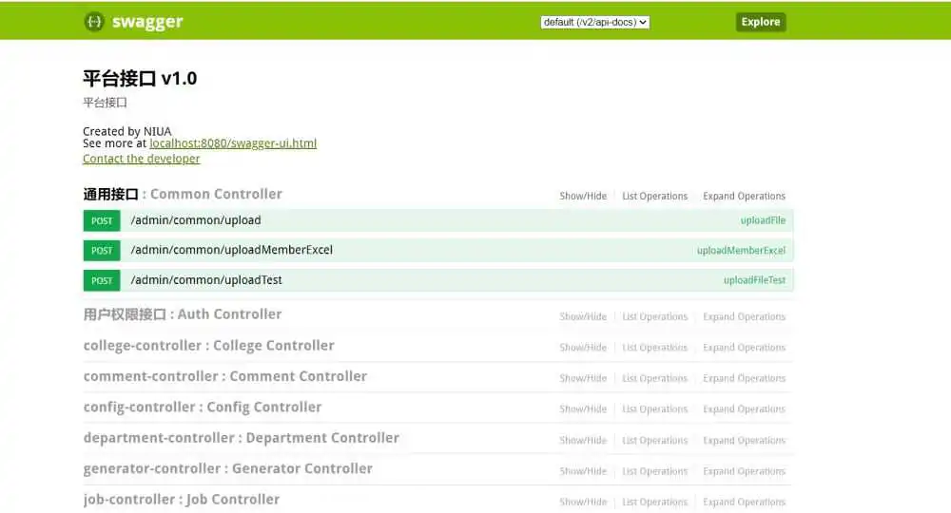This screenshot has height=513, width=951.
Task: Click Expand Operations for College Controller
Action: coord(745,348)
